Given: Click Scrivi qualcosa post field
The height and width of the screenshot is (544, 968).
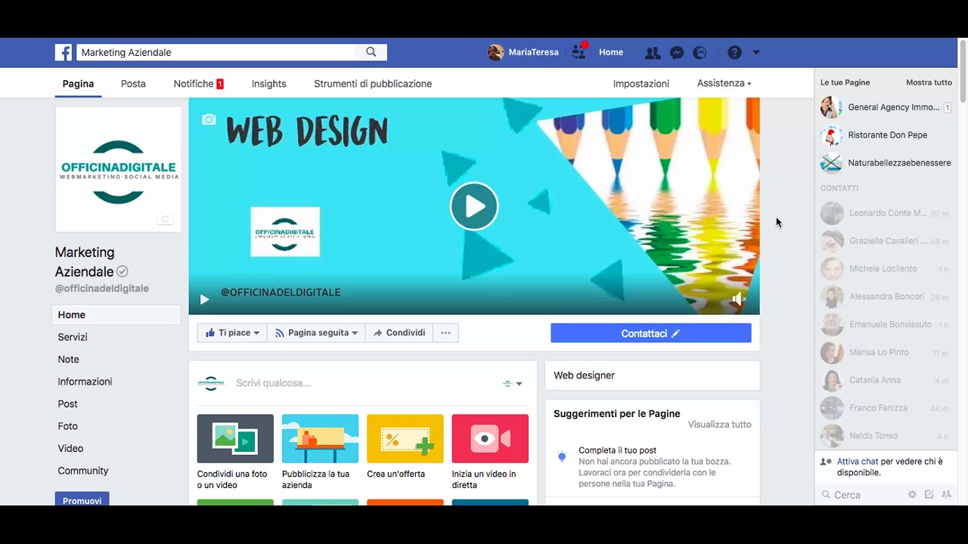Looking at the screenshot, I should [x=273, y=383].
